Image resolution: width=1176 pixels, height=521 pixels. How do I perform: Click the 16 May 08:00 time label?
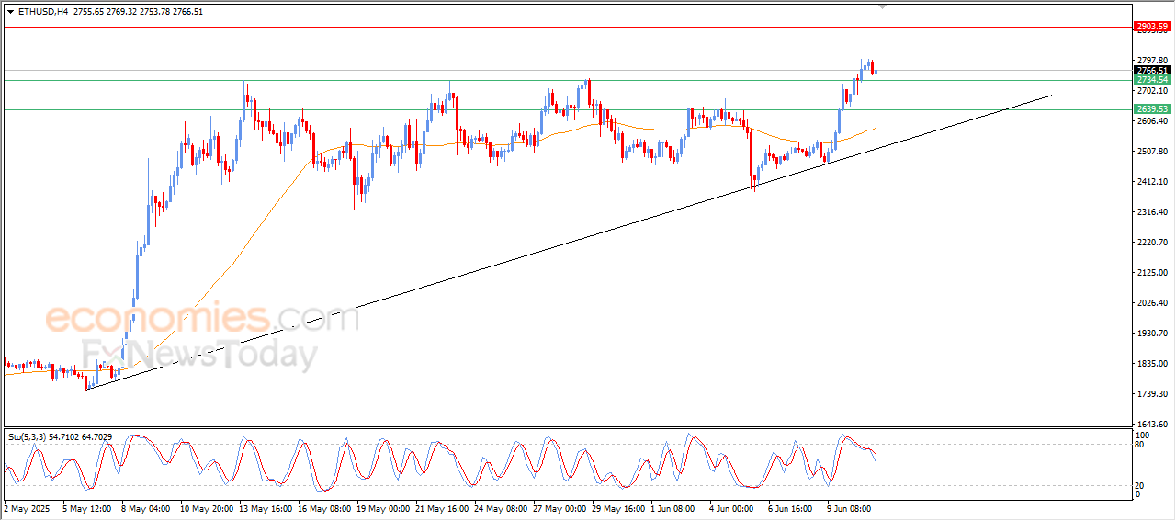tap(324, 507)
